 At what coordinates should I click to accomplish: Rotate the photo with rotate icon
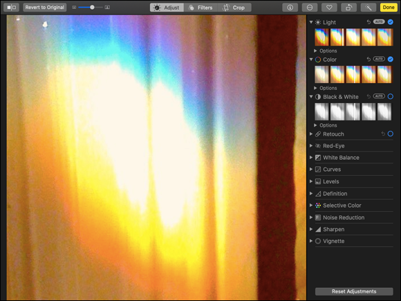pyautogui.click(x=349, y=8)
